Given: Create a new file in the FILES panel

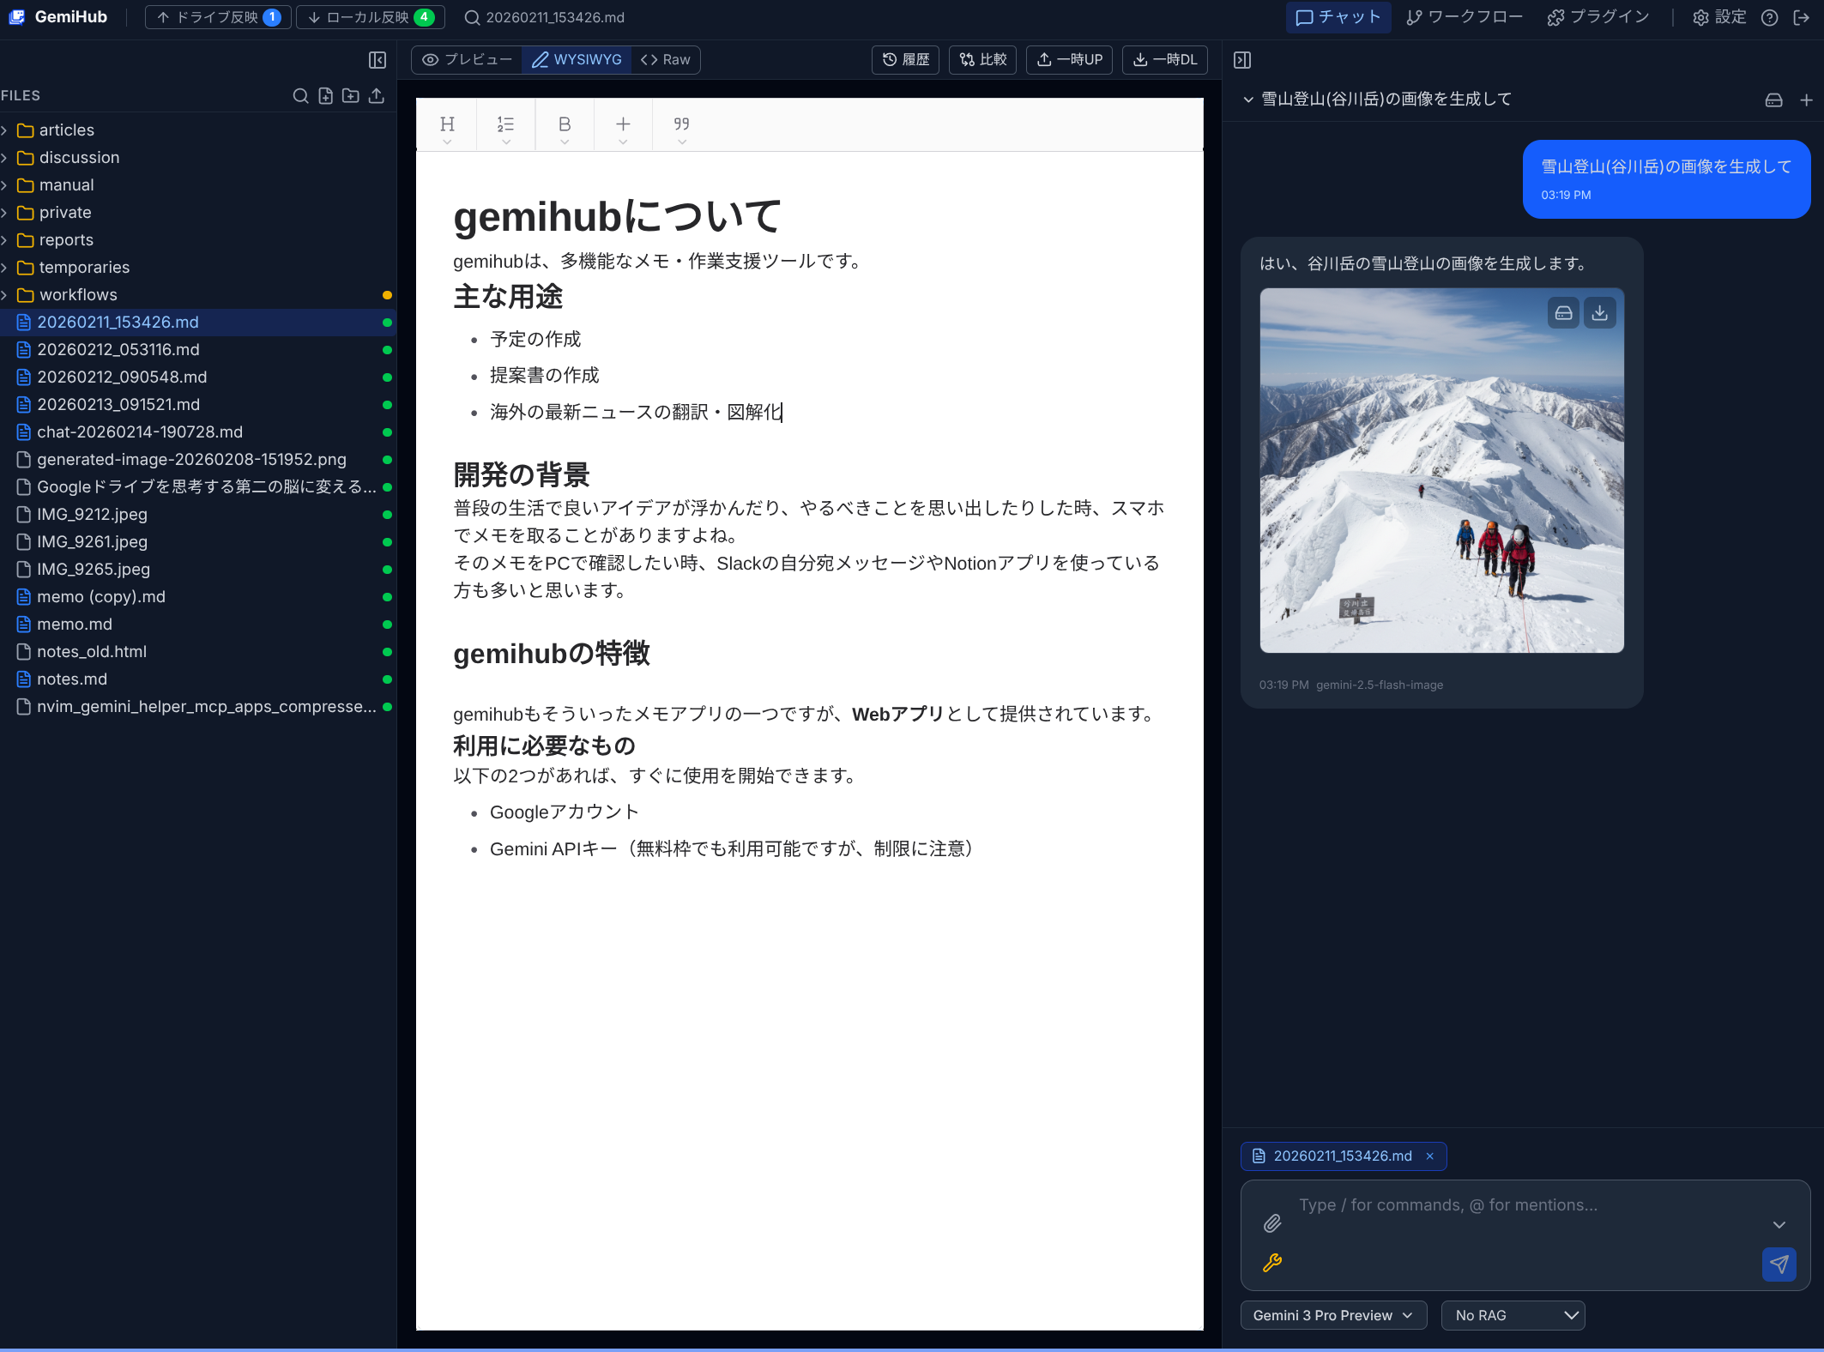Looking at the screenshot, I should (325, 95).
